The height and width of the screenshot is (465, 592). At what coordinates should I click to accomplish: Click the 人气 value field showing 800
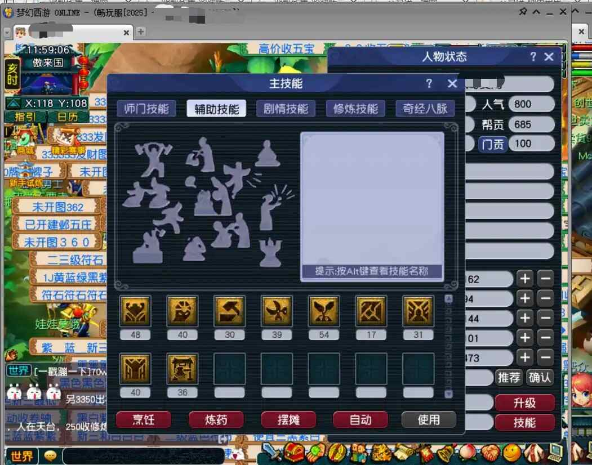pos(532,104)
